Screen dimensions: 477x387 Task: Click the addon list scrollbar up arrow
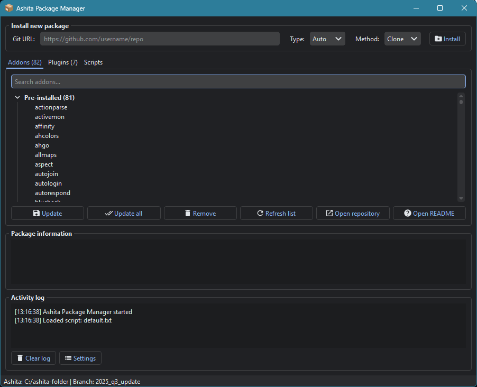(x=461, y=96)
